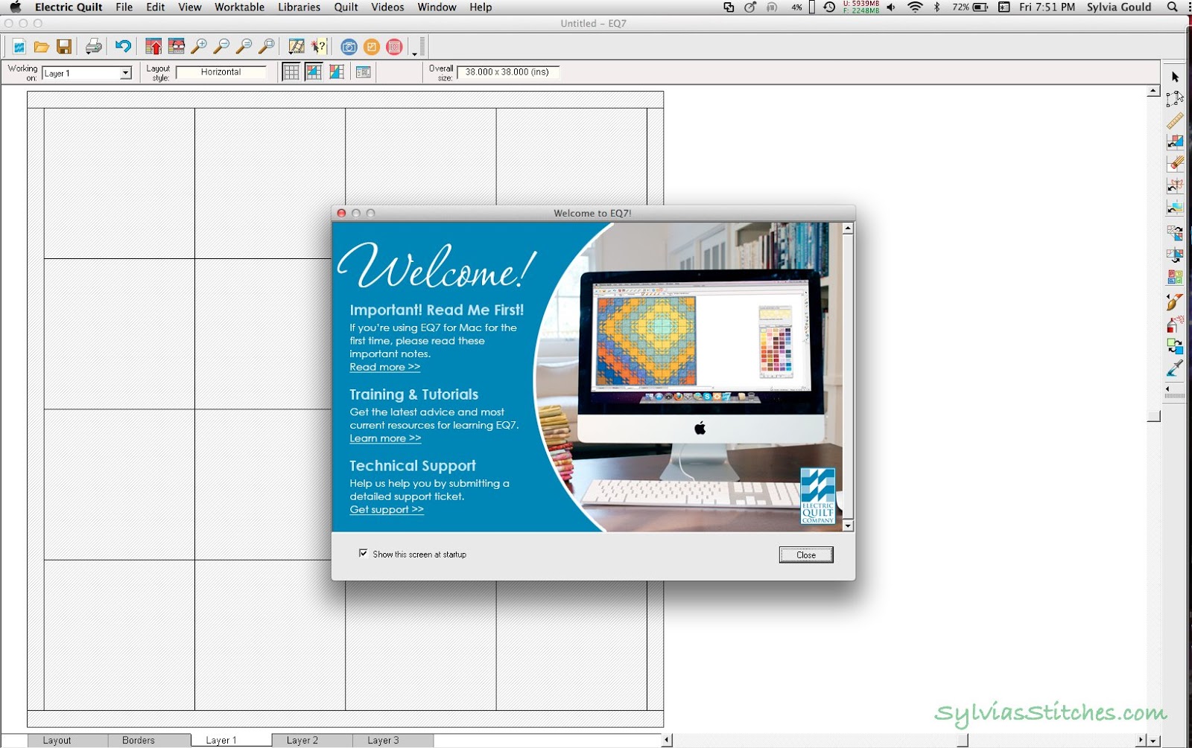
Task: Select the Rotate Block tool
Action: (1175, 233)
